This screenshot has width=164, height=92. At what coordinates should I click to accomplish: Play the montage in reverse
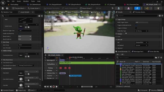tap(51, 87)
